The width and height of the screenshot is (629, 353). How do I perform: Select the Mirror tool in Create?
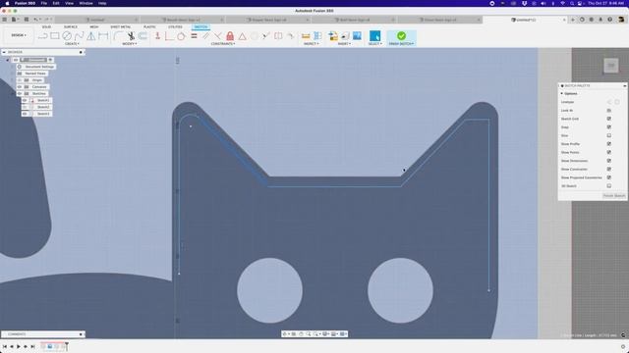(91, 36)
